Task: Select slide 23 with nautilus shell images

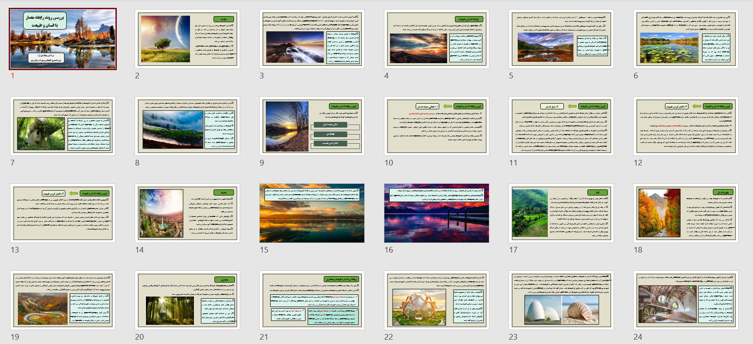Action: 561,300
